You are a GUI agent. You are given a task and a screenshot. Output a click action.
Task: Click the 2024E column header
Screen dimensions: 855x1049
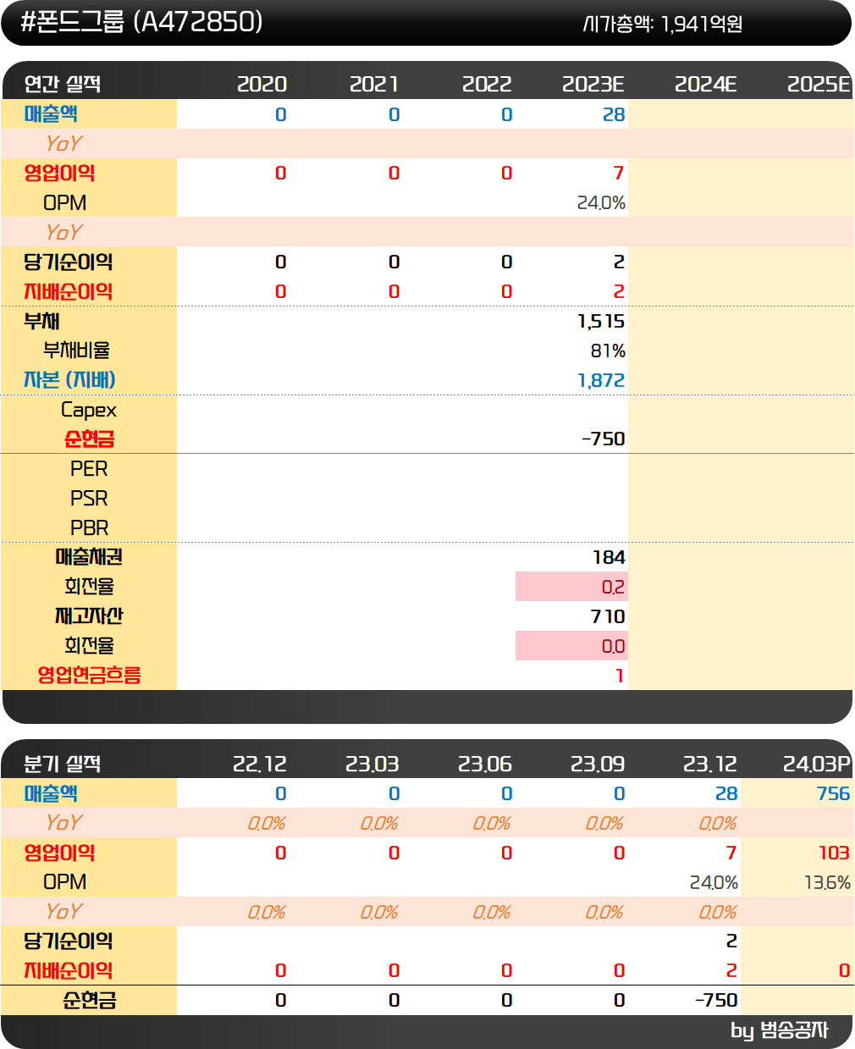[706, 84]
